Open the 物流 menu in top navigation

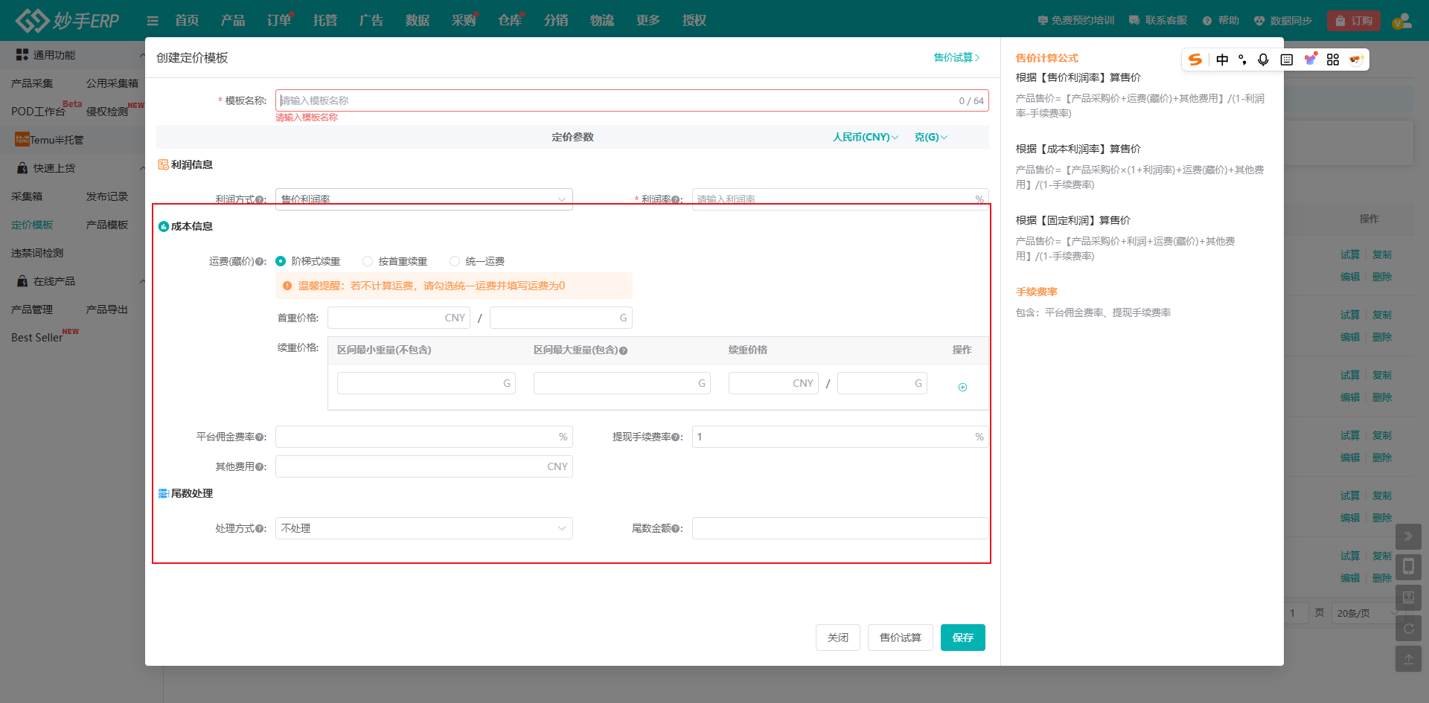(x=601, y=21)
